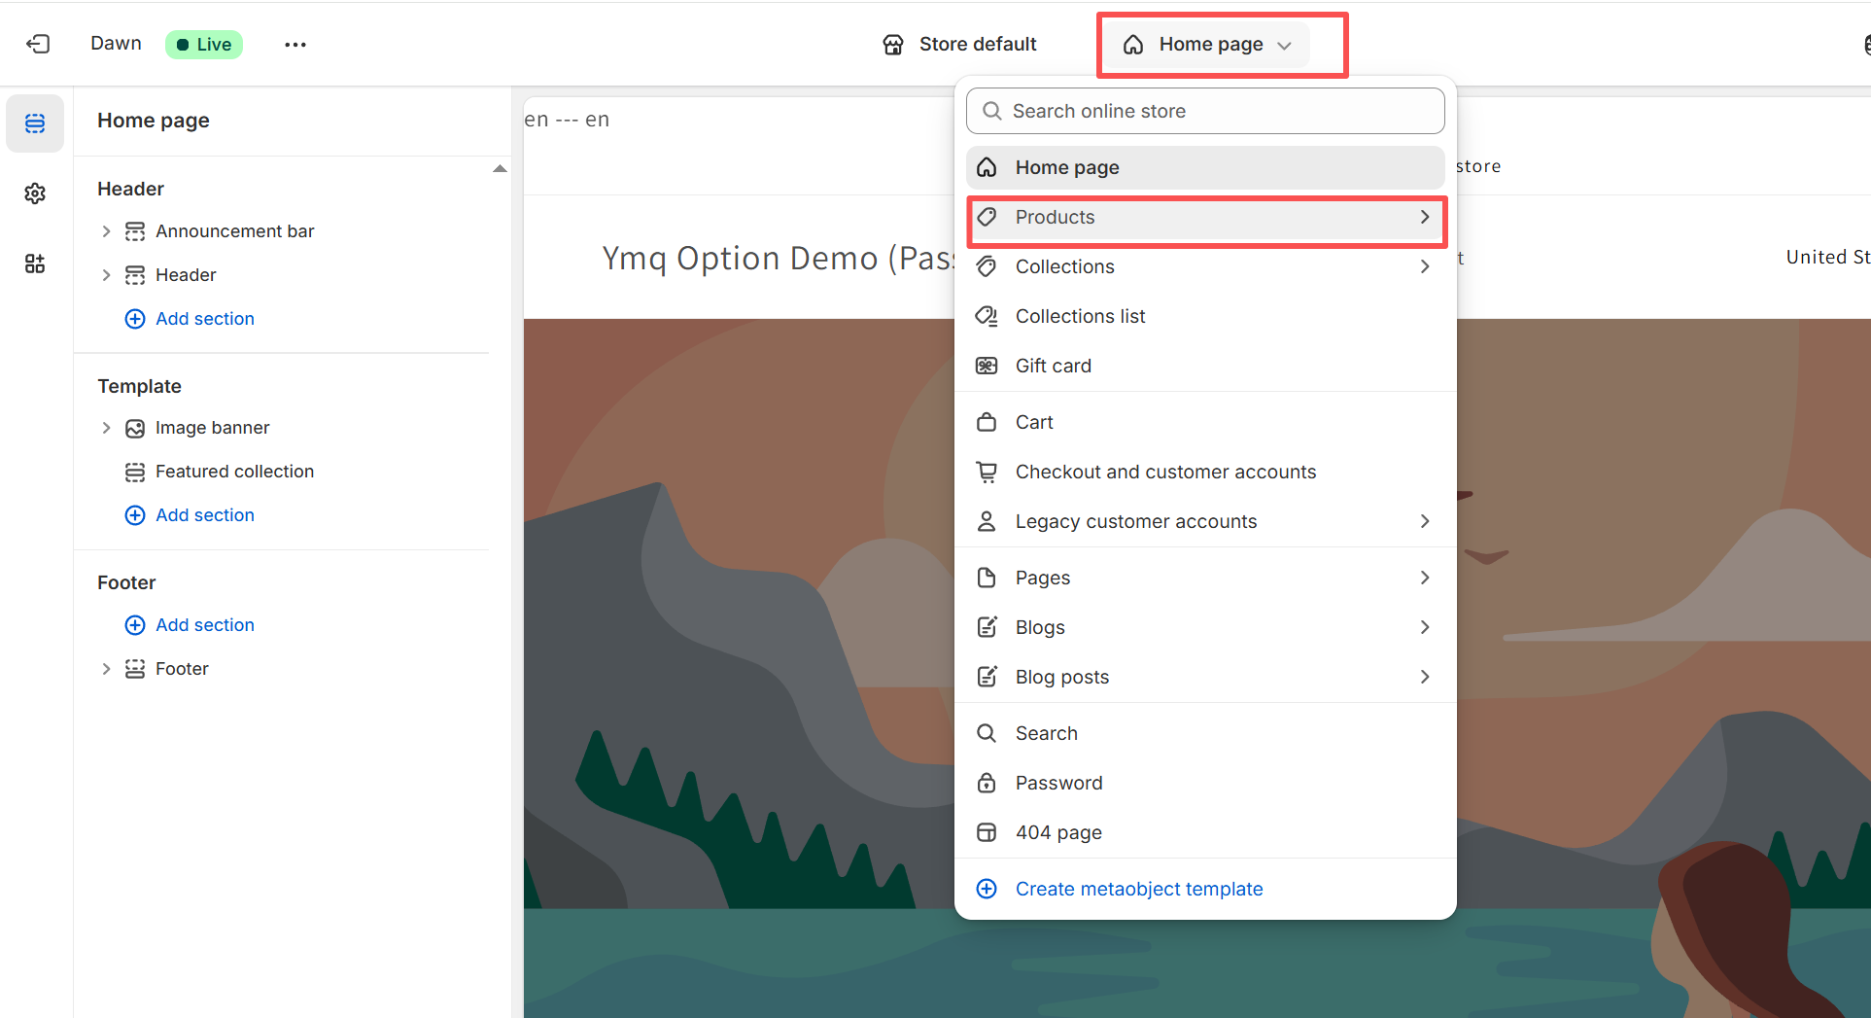Viewport: 1871px width, 1018px height.
Task: Open the App embeds sidebar icon
Action: pyautogui.click(x=35, y=263)
